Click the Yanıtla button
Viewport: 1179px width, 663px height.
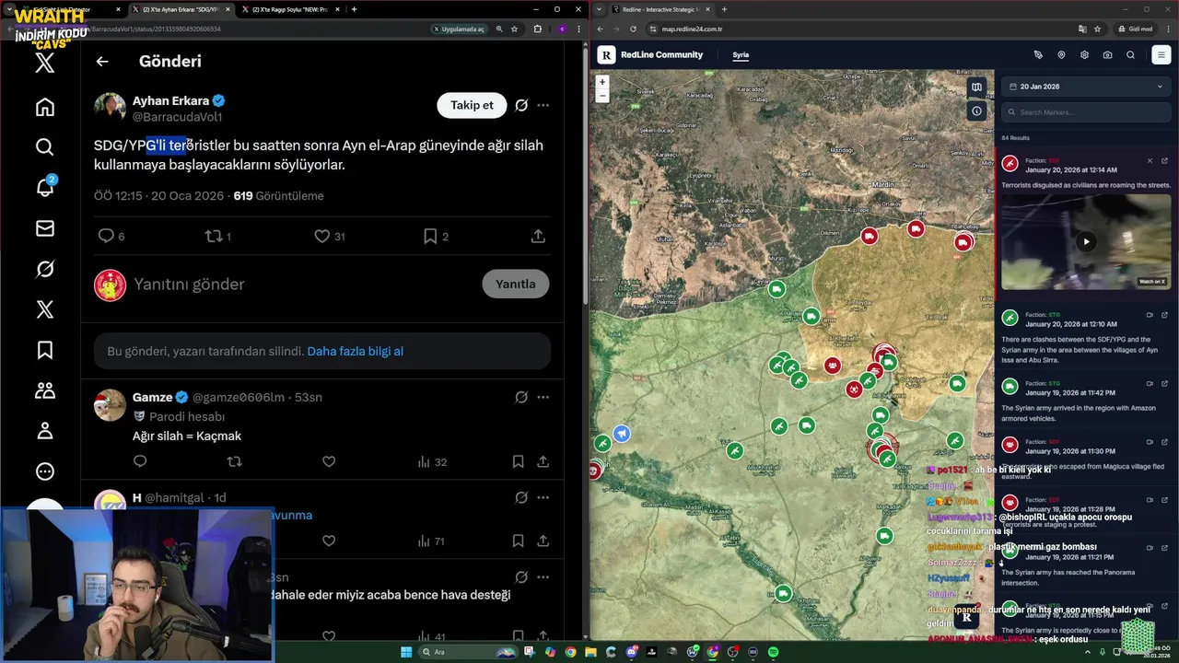[x=515, y=284]
